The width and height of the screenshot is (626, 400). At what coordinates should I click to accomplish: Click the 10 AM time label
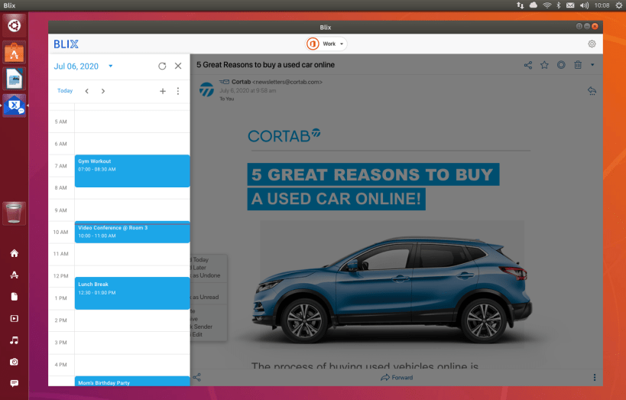click(60, 233)
